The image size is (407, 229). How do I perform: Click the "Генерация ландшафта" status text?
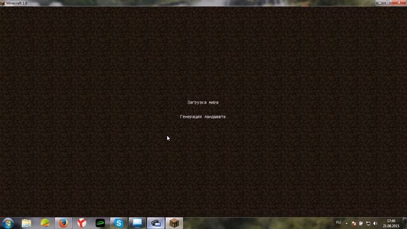203,117
